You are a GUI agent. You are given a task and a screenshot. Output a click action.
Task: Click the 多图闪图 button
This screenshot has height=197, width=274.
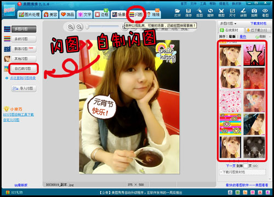[24, 29]
